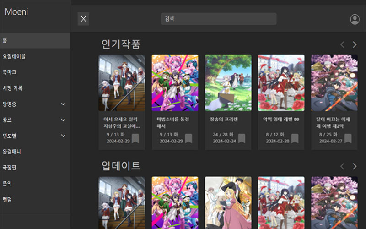Image resolution: width=366 pixels, height=229 pixels.
Task: Focus the 검색 search field
Action: click(x=219, y=19)
